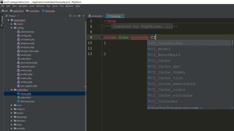The width and height of the screenshot is (234, 131).
Task: Collapse the config folder
Action: tap(12, 28)
